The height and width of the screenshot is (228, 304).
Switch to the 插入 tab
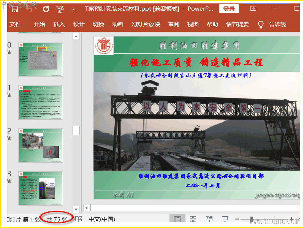click(59, 24)
